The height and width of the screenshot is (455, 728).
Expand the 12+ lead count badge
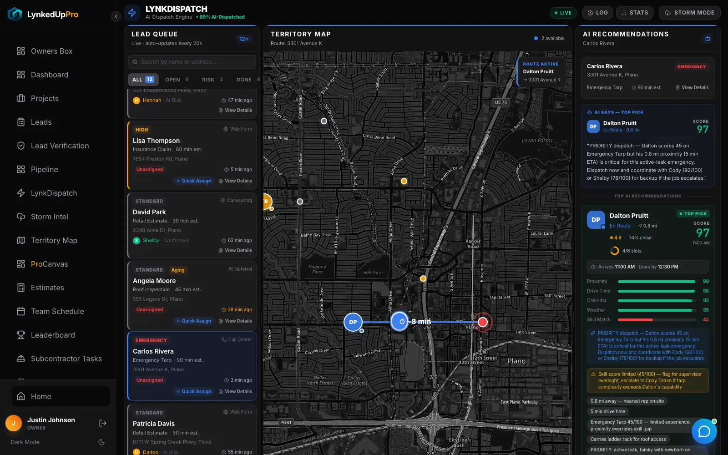coord(244,39)
